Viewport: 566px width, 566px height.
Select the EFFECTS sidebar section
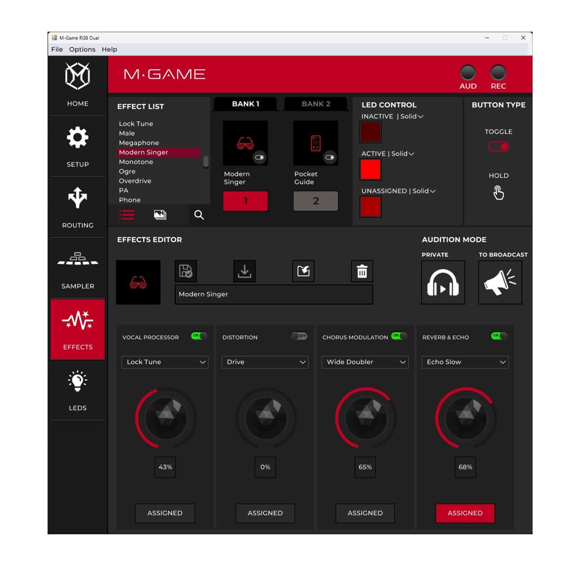point(77,329)
